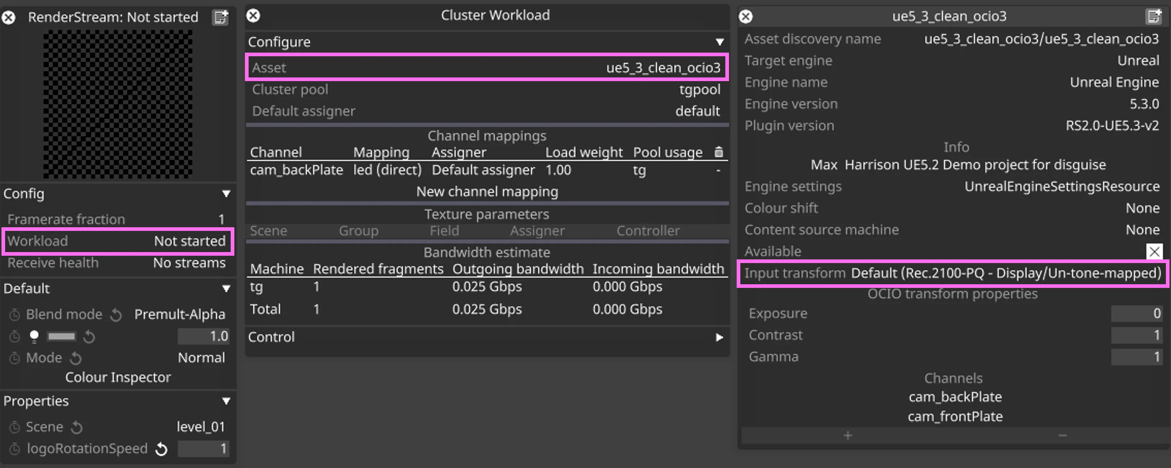Click the Available close button on asset panel
1171x468 pixels.
[x=1156, y=252]
